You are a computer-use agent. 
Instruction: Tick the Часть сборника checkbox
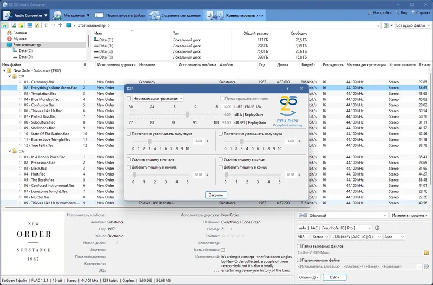[223, 250]
